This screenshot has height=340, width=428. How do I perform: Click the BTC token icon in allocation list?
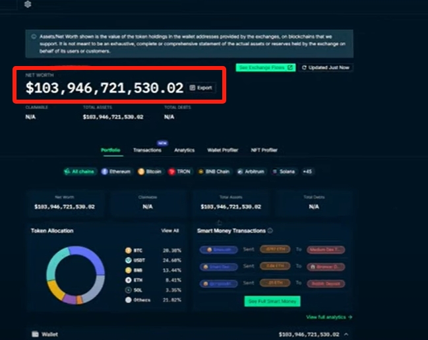coord(128,251)
